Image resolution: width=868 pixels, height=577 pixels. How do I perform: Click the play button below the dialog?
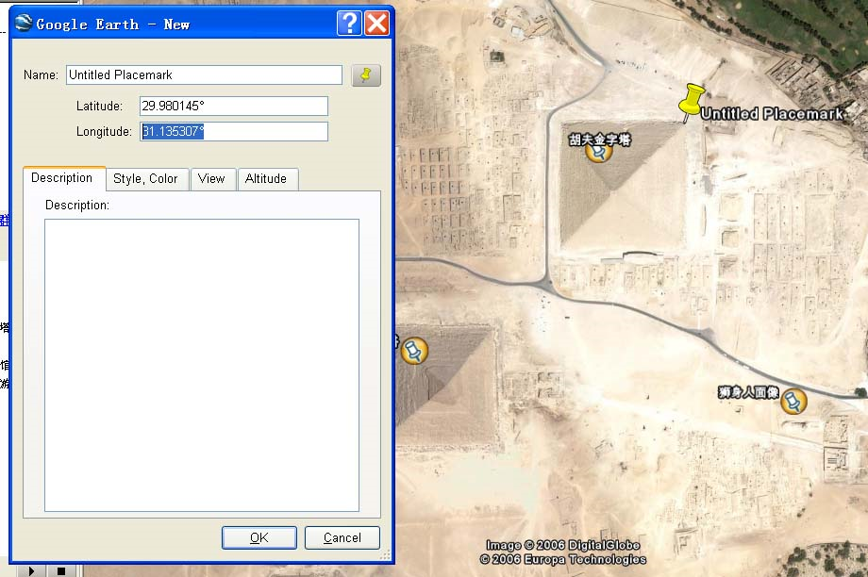31,571
